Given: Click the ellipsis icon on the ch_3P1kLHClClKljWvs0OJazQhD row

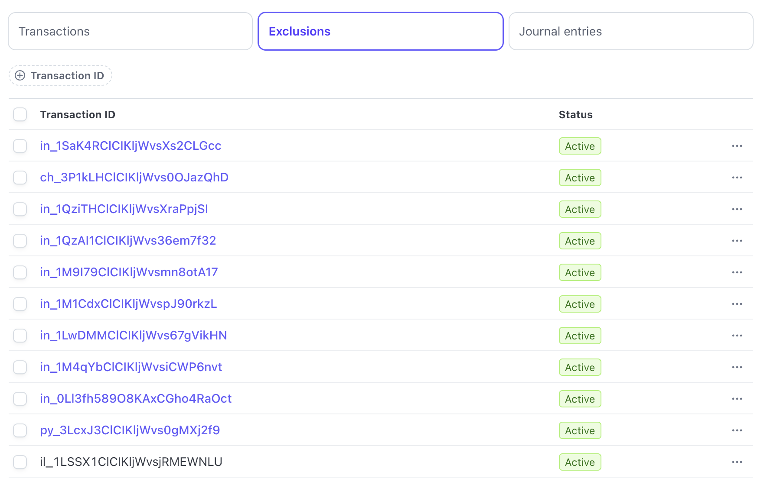Looking at the screenshot, I should click(x=737, y=178).
